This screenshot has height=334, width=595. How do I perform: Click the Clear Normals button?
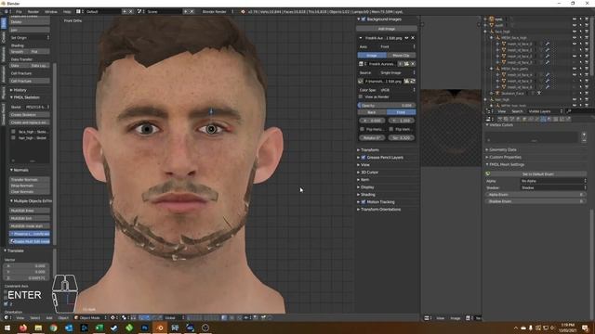pos(30,192)
